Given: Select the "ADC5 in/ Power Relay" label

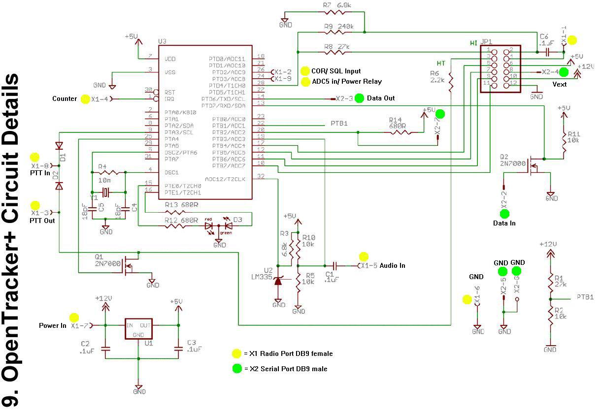Looking at the screenshot, I should [x=347, y=81].
